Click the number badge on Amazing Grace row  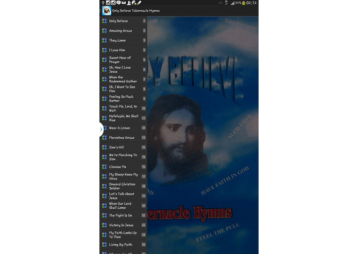144,31
